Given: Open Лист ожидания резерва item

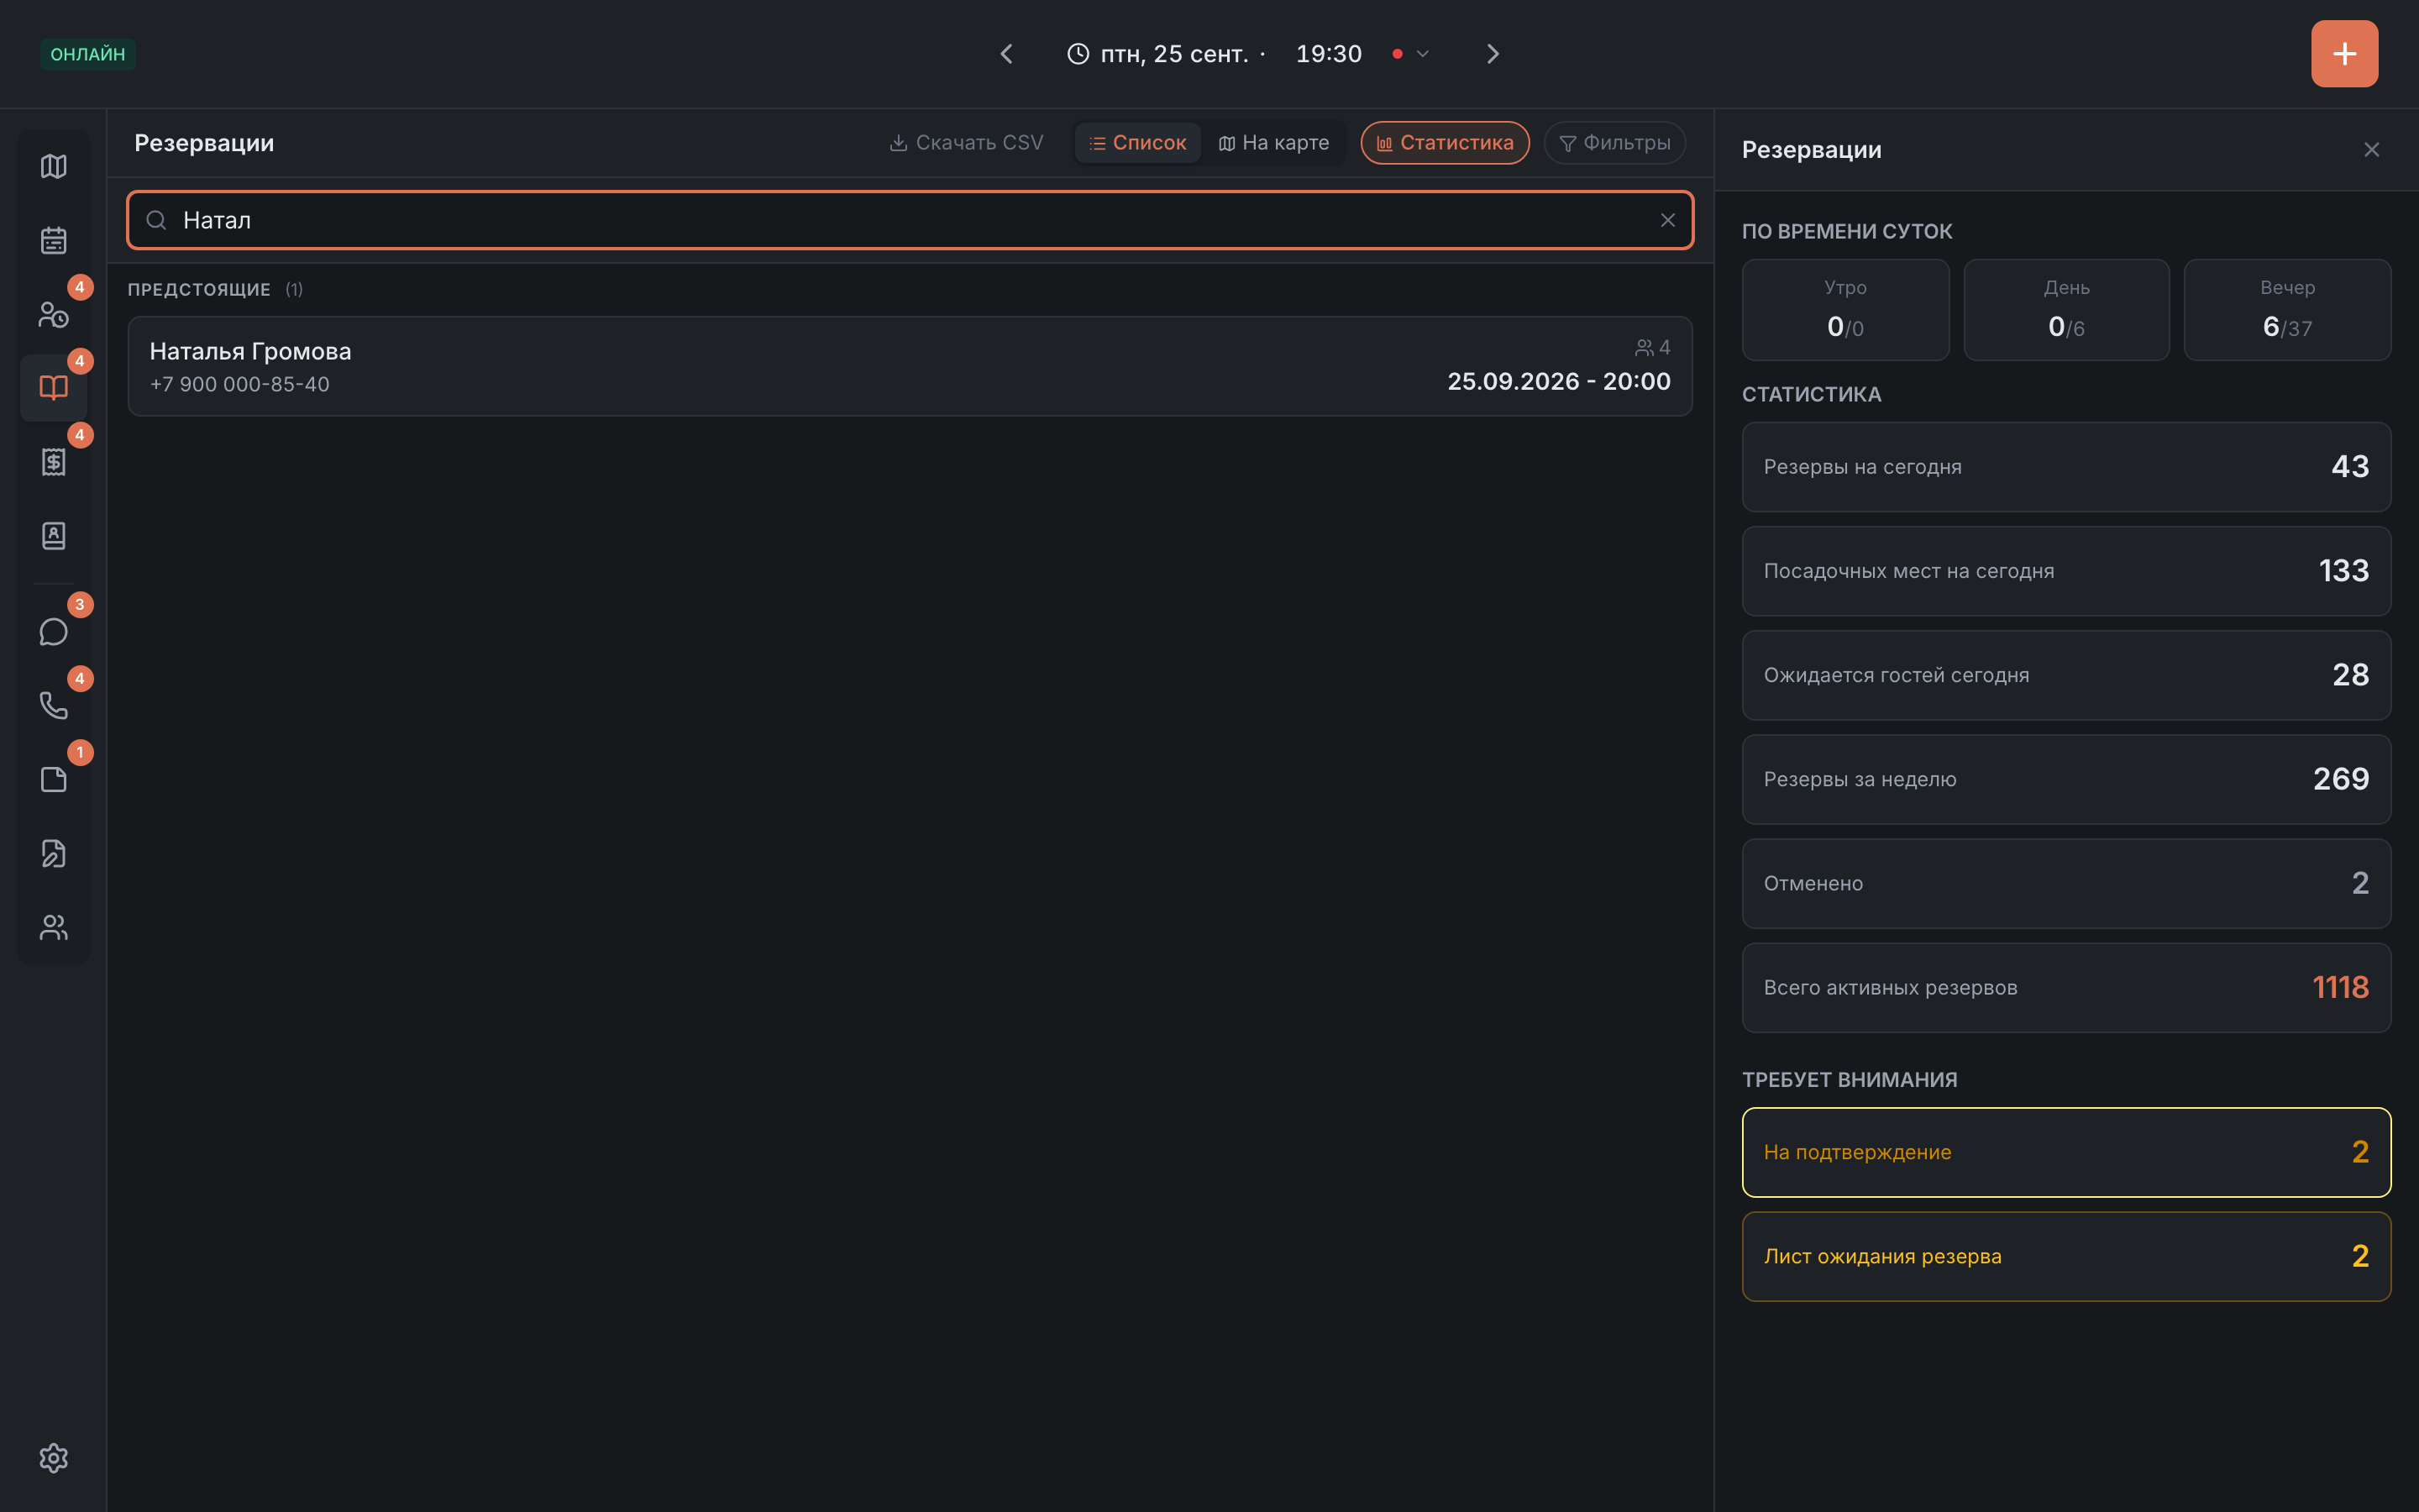Looking at the screenshot, I should pyautogui.click(x=2066, y=1256).
